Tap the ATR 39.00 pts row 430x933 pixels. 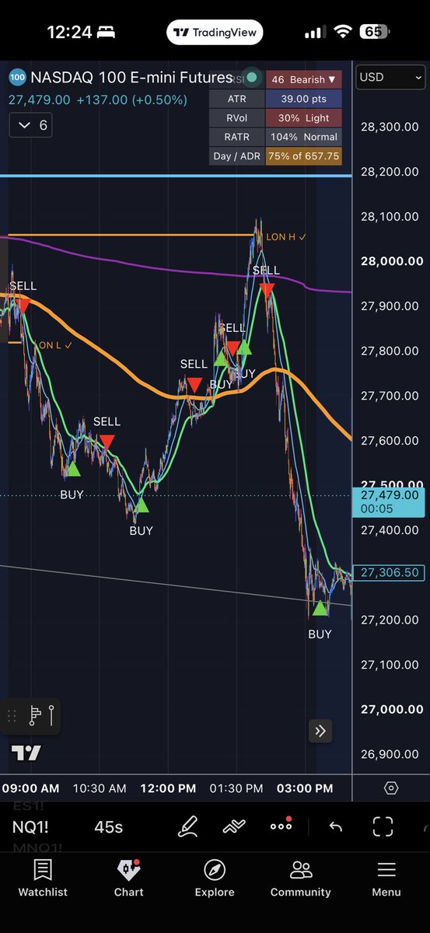[274, 99]
